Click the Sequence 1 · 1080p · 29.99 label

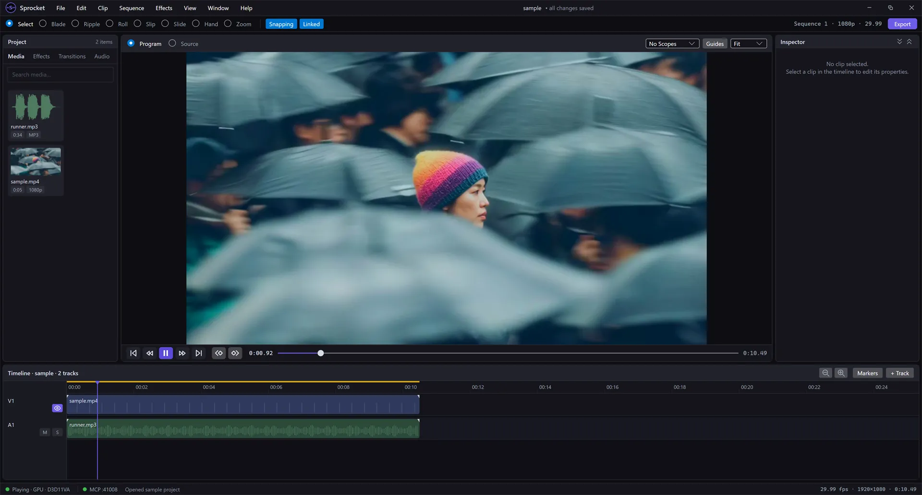tap(837, 24)
